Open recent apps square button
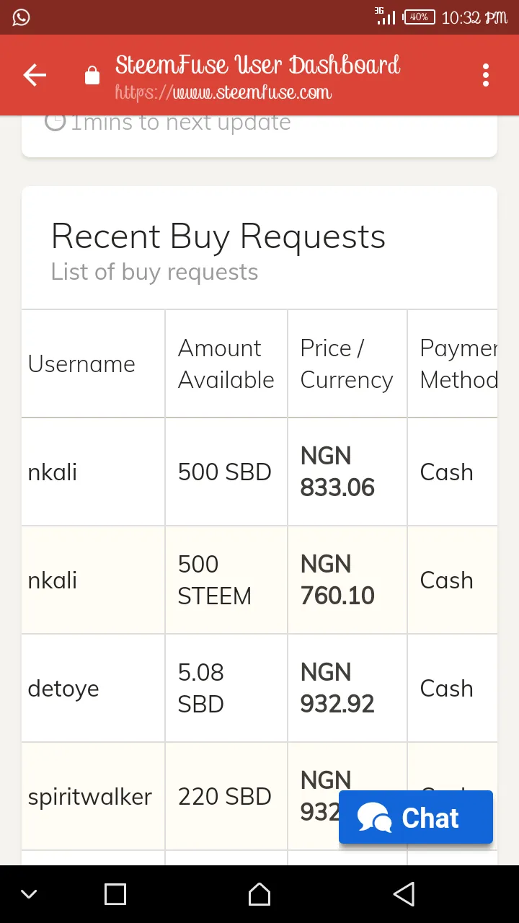 [115, 894]
